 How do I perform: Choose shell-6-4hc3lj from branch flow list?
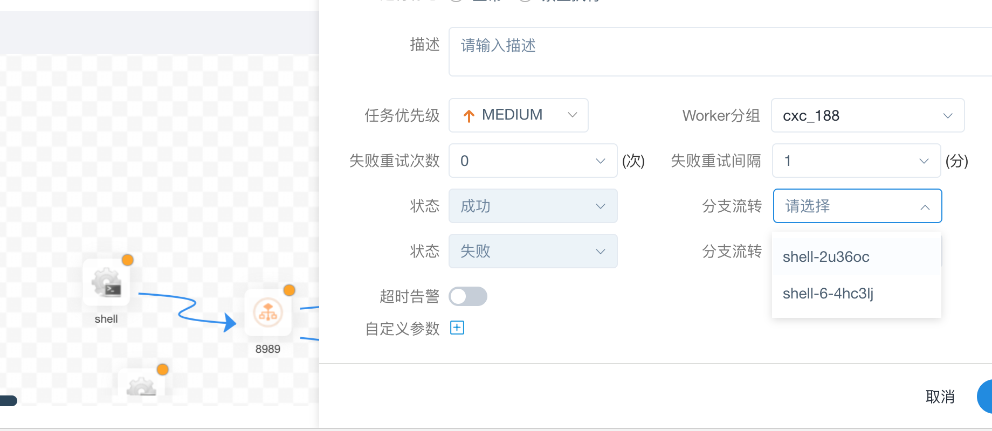pos(857,293)
